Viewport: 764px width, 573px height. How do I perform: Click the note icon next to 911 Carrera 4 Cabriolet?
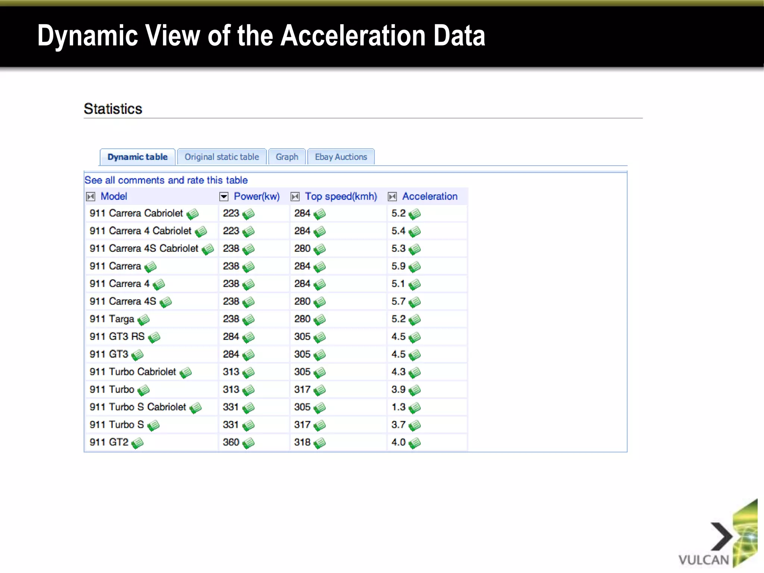pyautogui.click(x=201, y=232)
